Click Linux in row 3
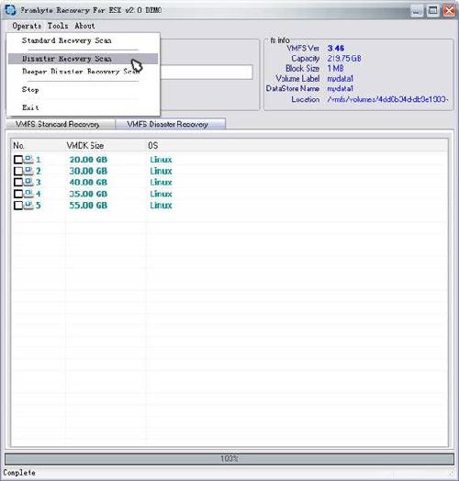 point(161,183)
